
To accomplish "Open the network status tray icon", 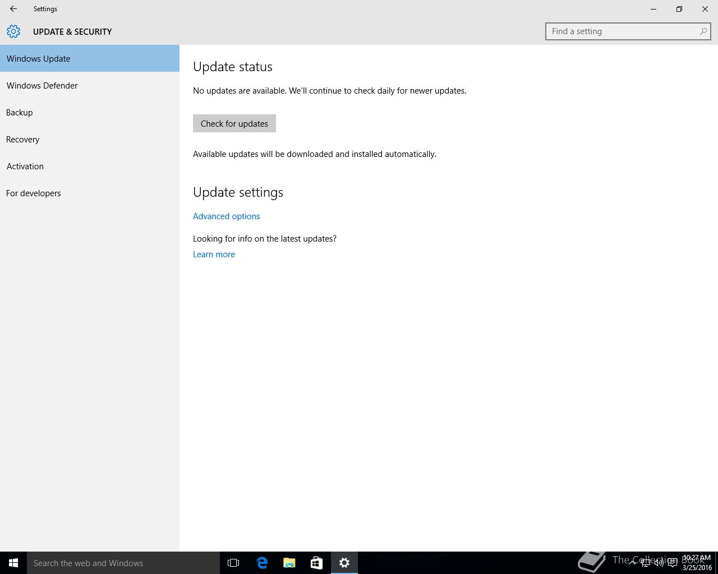I will pos(646,563).
